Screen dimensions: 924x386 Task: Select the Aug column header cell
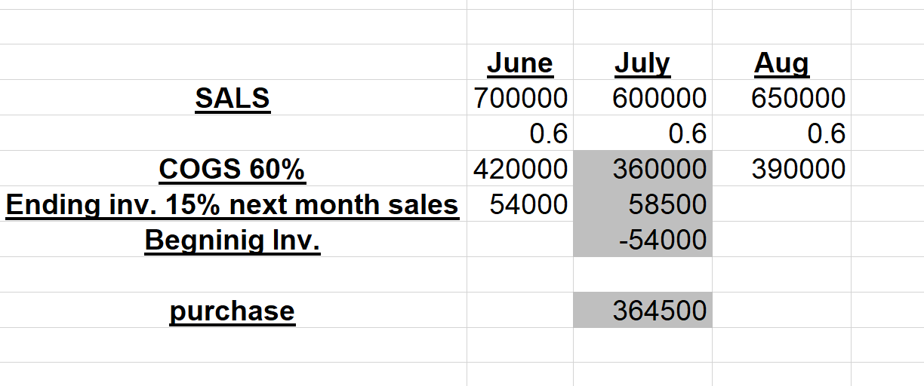click(781, 63)
